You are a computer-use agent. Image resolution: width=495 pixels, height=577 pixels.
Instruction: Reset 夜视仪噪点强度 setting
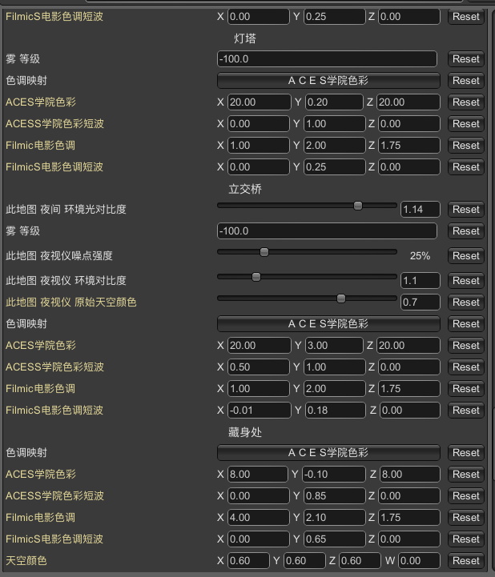[x=466, y=256]
